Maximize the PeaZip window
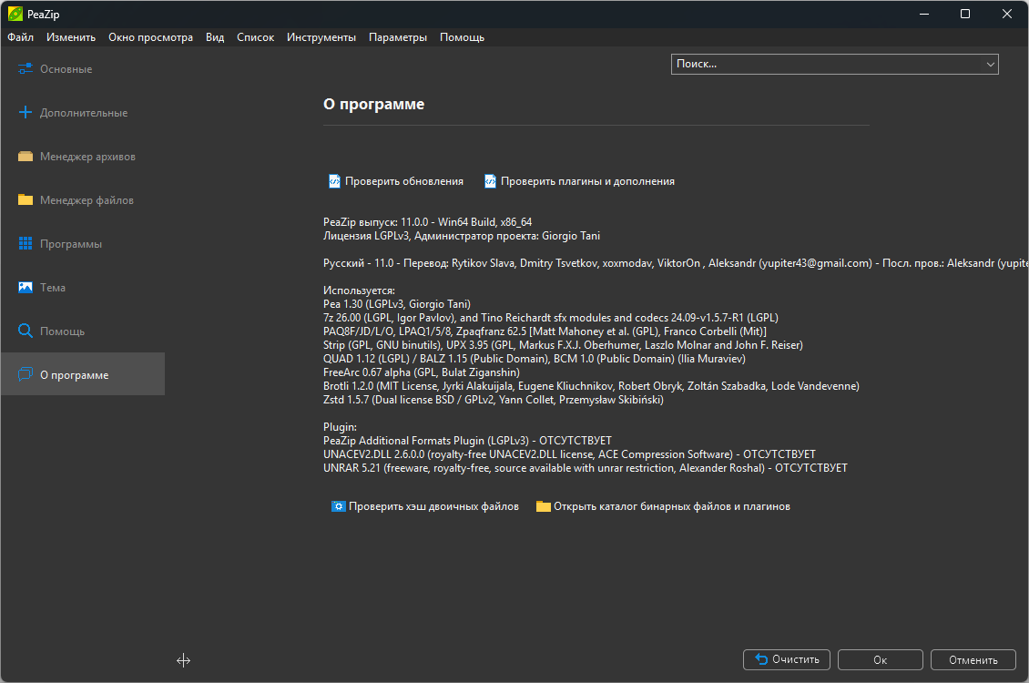 (964, 14)
